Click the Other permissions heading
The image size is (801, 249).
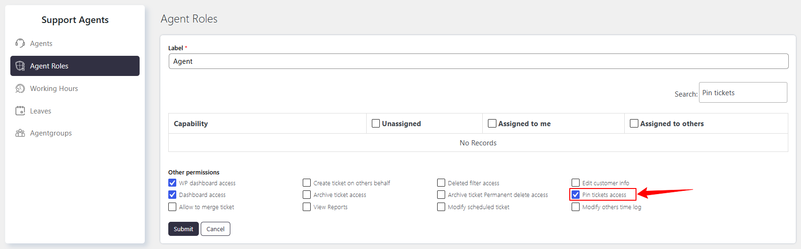tap(194, 172)
